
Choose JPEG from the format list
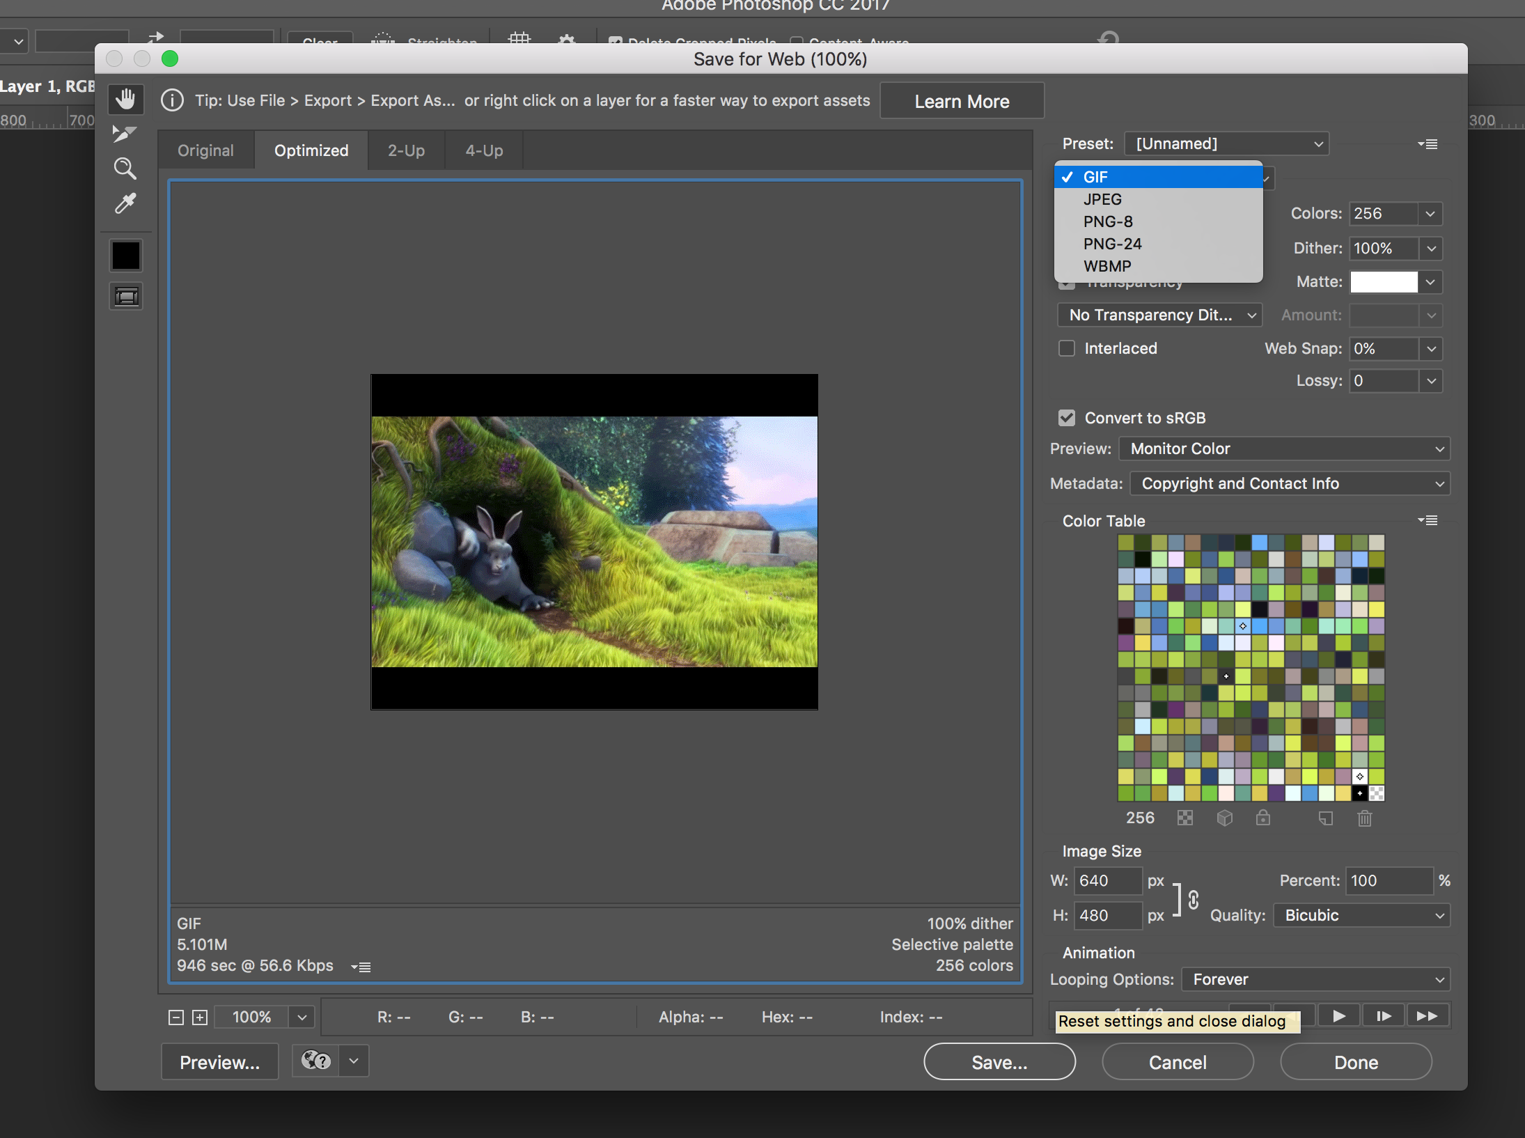(x=1159, y=199)
